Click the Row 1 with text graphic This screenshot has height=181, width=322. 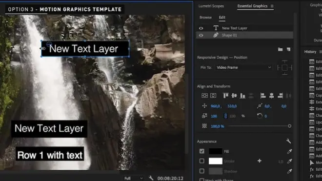coord(50,154)
